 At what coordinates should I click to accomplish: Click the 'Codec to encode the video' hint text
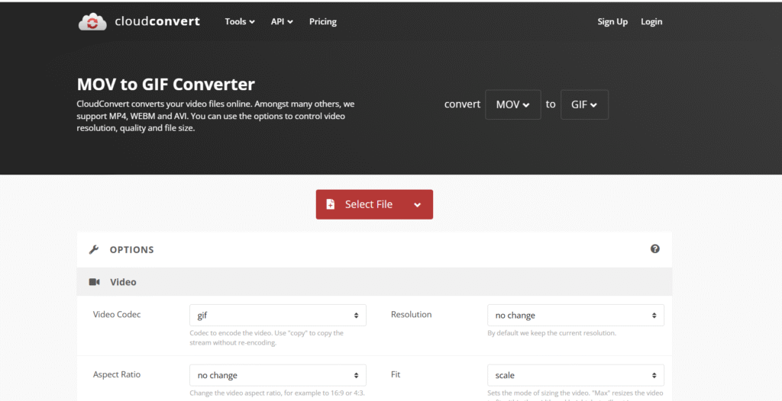267,338
